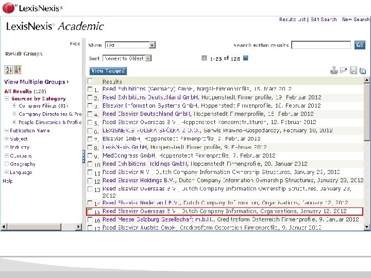The image size is (371, 278).
Task: Tick checkbox for result 2 Reed Exhibitions Deutschland
Action: coord(90,97)
